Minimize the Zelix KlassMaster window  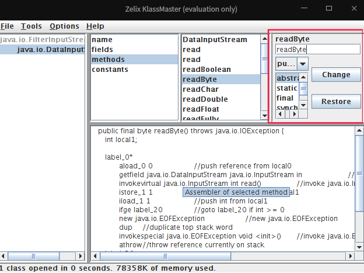point(304,8)
